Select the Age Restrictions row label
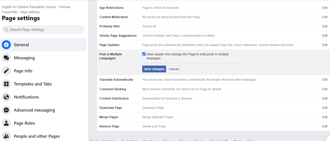 point(112,8)
